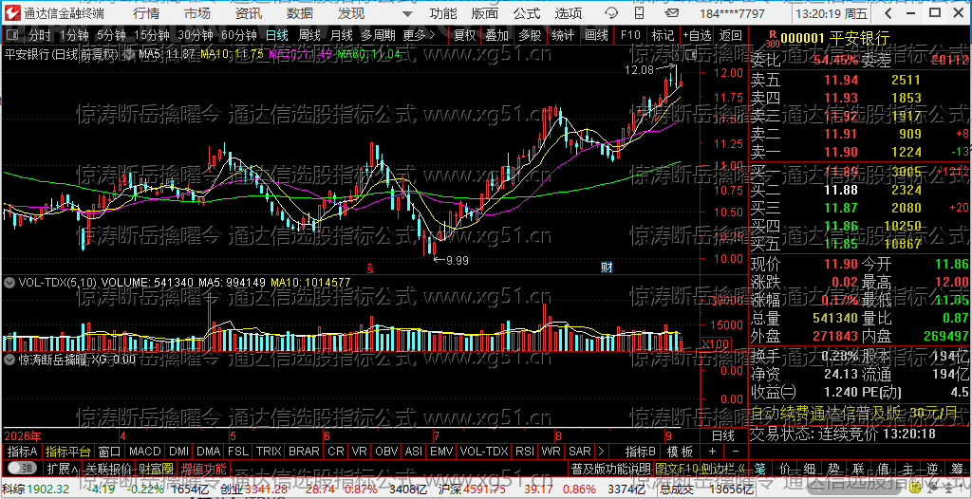Click the red S marker below chart
Viewport: 972px width, 499px height.
369,268
